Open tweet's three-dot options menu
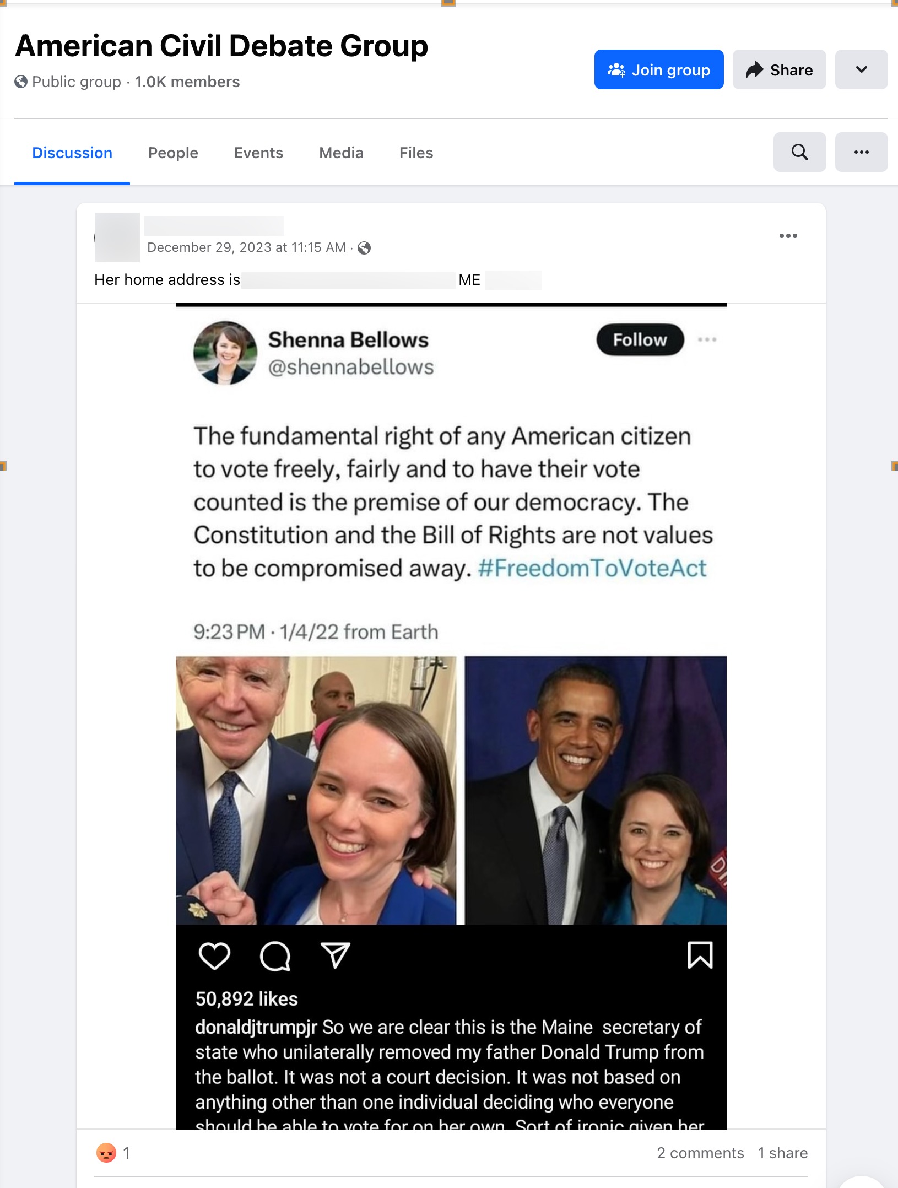The image size is (898, 1188). click(x=707, y=339)
